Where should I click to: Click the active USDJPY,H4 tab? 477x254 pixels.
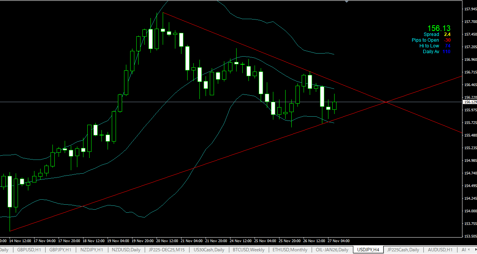(368, 250)
